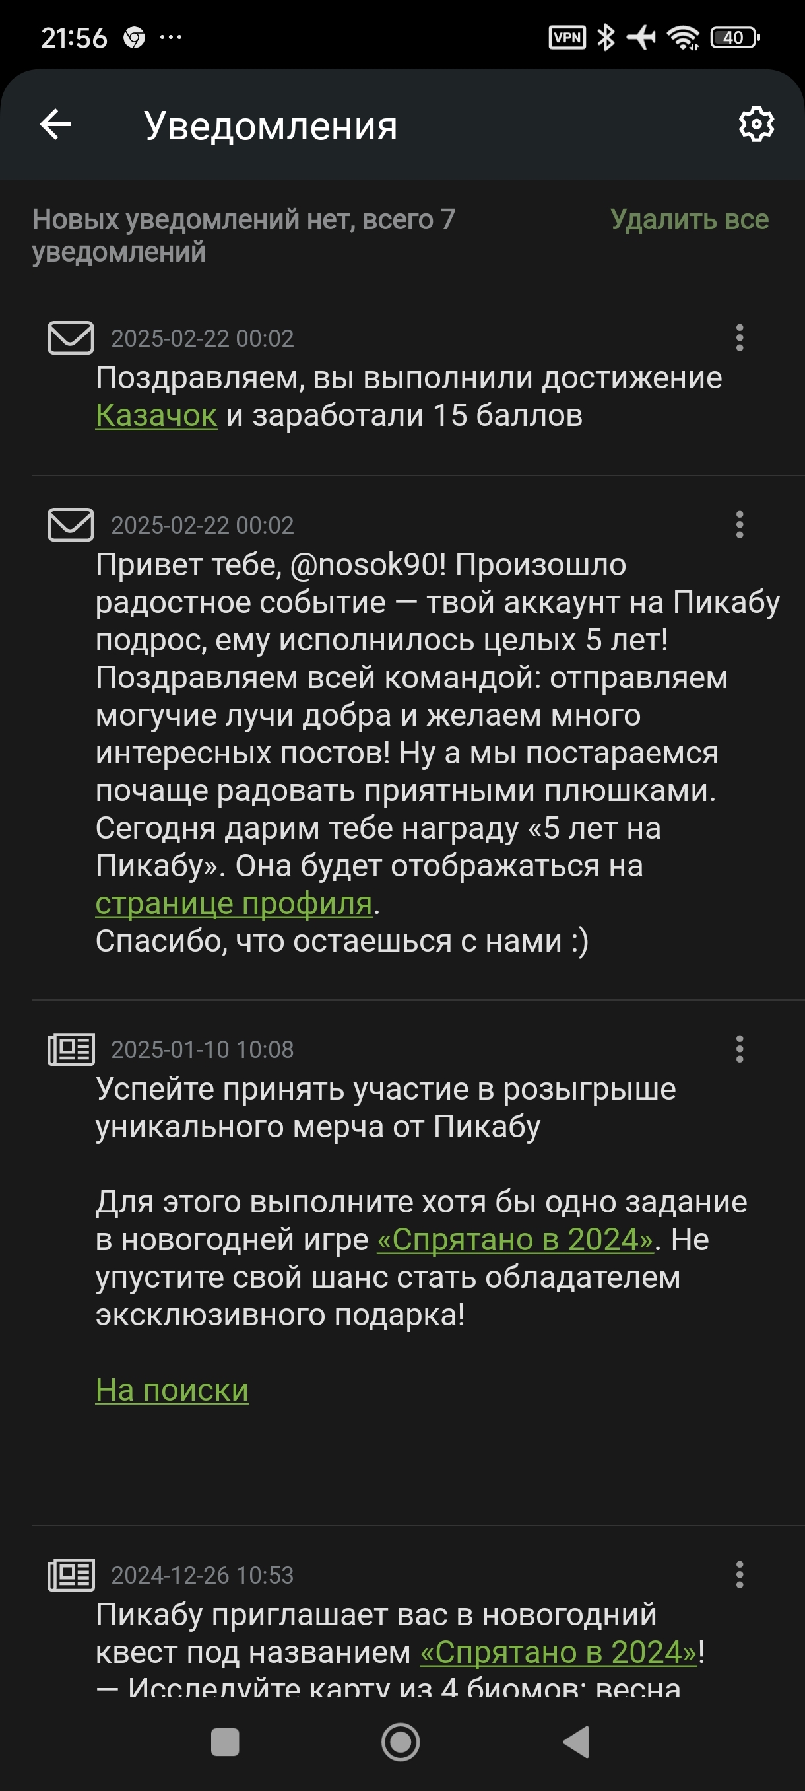Tap newspaper icon of New Year quest notification
The height and width of the screenshot is (1791, 805).
[x=70, y=1575]
